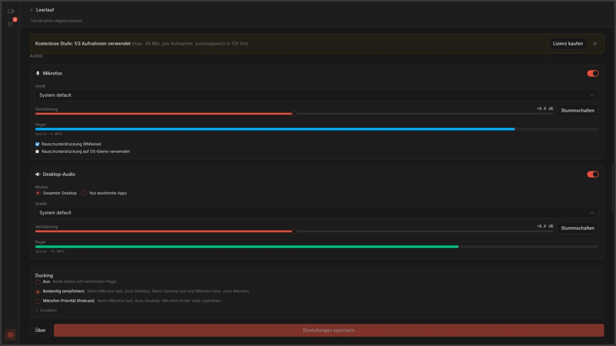Click the 'Transkription abgeschlossen' status text
Image resolution: width=616 pixels, height=346 pixels.
point(56,21)
